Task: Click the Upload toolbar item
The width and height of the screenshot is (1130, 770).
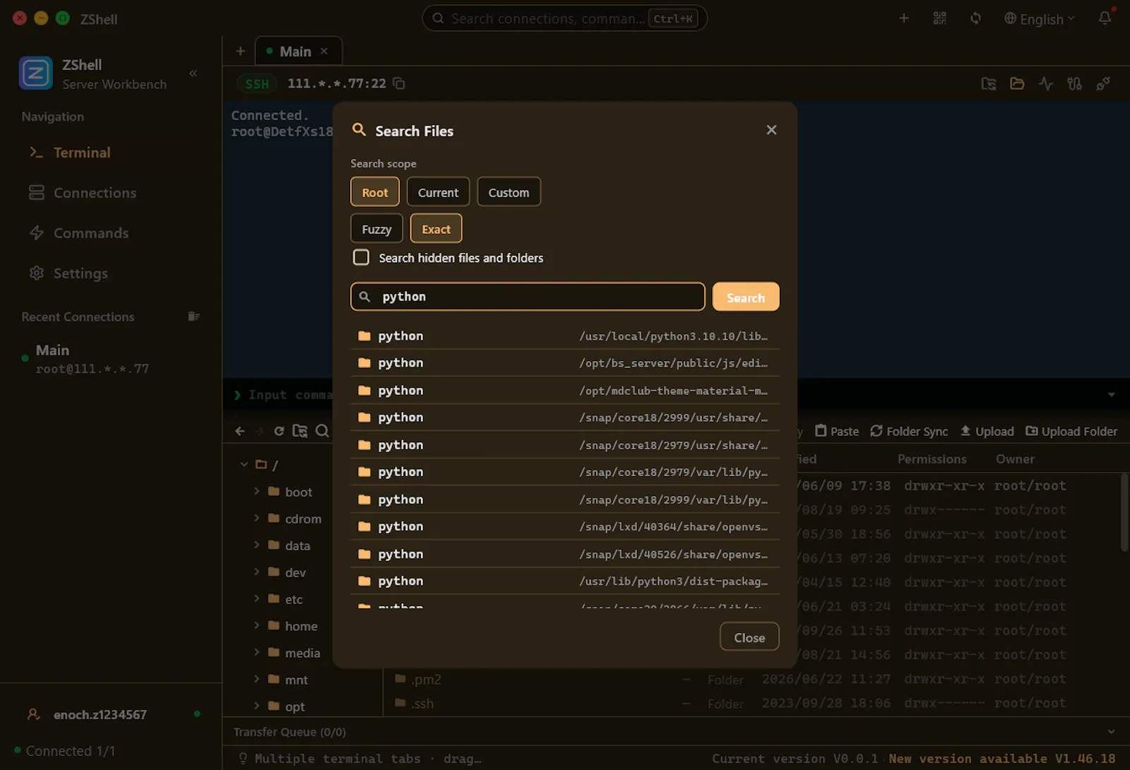Action: 987,431
